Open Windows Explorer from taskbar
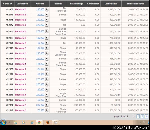This screenshot has width=150, height=130. (x=16, y=122)
